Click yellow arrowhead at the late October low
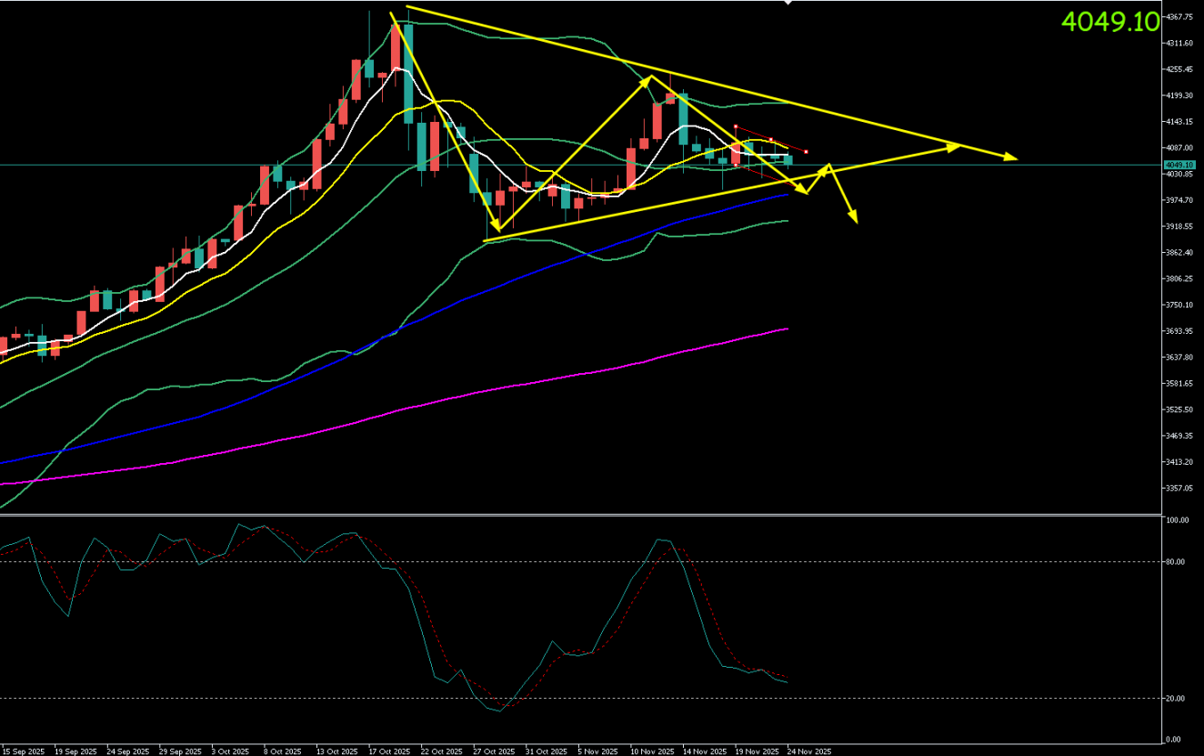This screenshot has height=756, width=1204. click(497, 226)
